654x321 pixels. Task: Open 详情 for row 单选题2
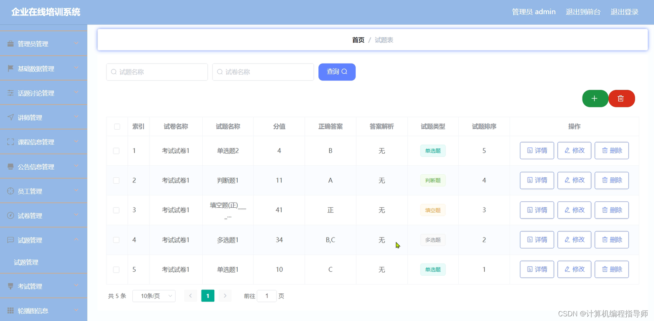[537, 151]
